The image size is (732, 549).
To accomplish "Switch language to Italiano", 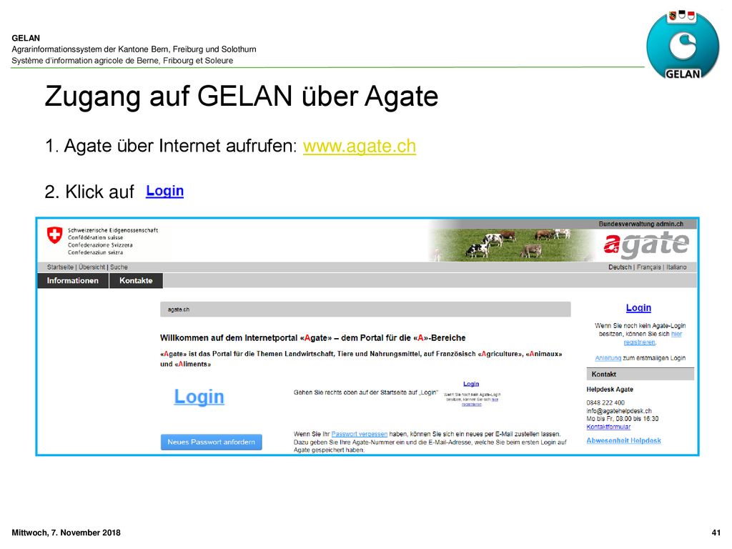I will coord(676,267).
